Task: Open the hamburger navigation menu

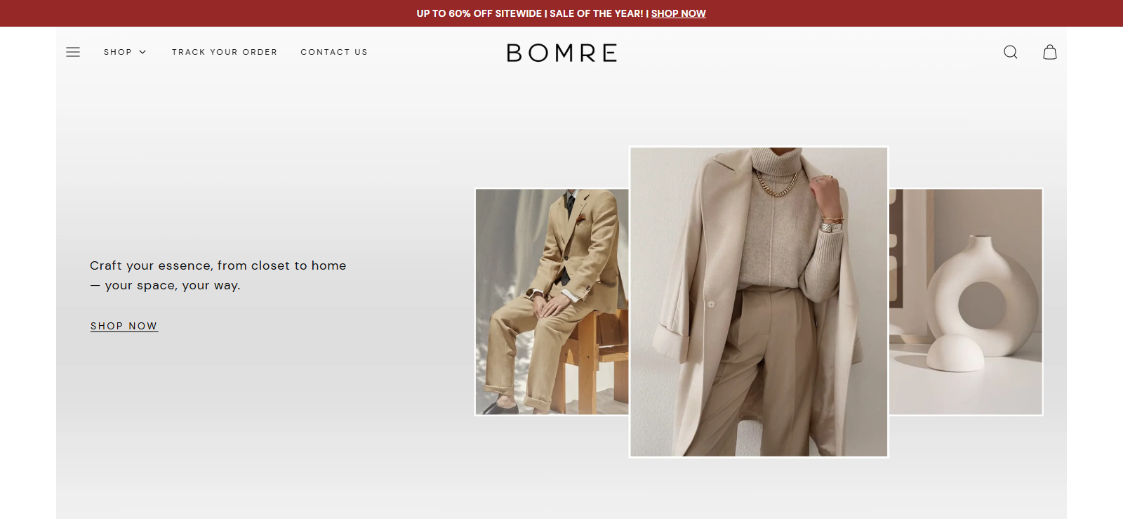Action: (73, 52)
